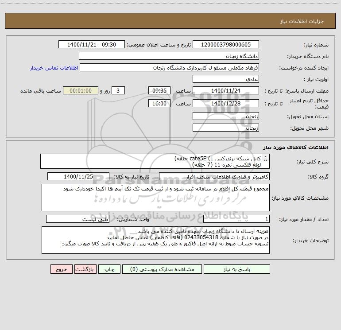Click the goods specification text area 'مجموع قیمت کل اقلام'
The height and width of the screenshot is (330, 341).
click(x=155, y=198)
